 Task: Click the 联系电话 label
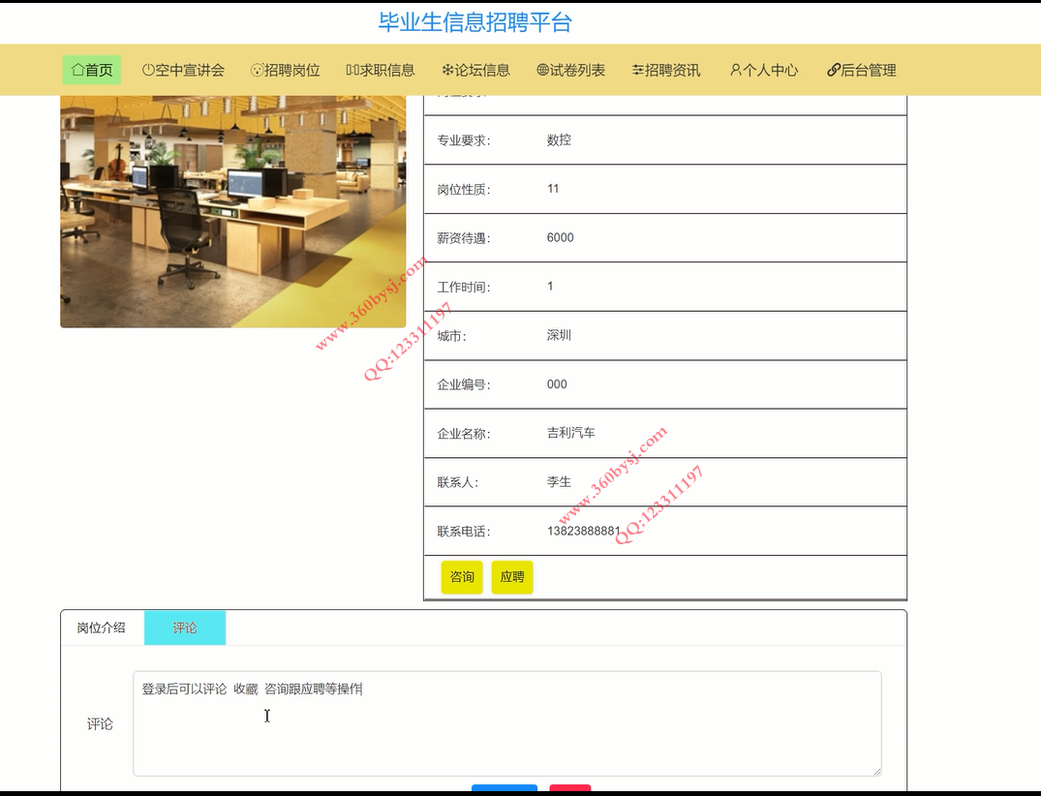point(464,532)
